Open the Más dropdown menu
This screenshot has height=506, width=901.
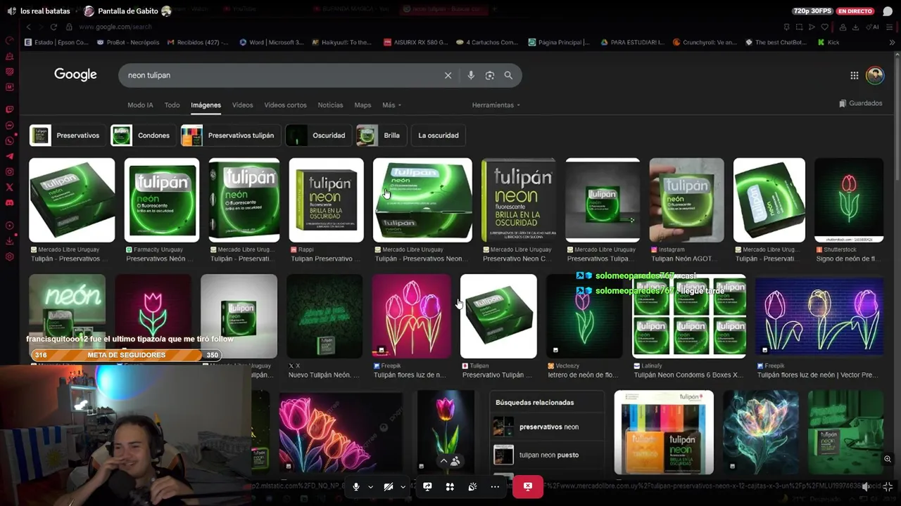coord(391,105)
